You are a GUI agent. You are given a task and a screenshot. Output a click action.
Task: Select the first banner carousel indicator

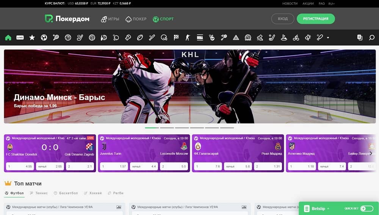pyautogui.click(x=152, y=128)
